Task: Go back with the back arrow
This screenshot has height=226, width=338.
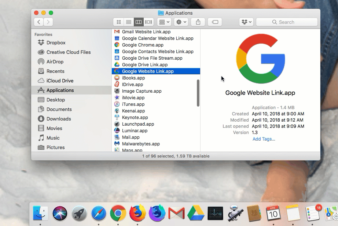Action: pos(39,22)
